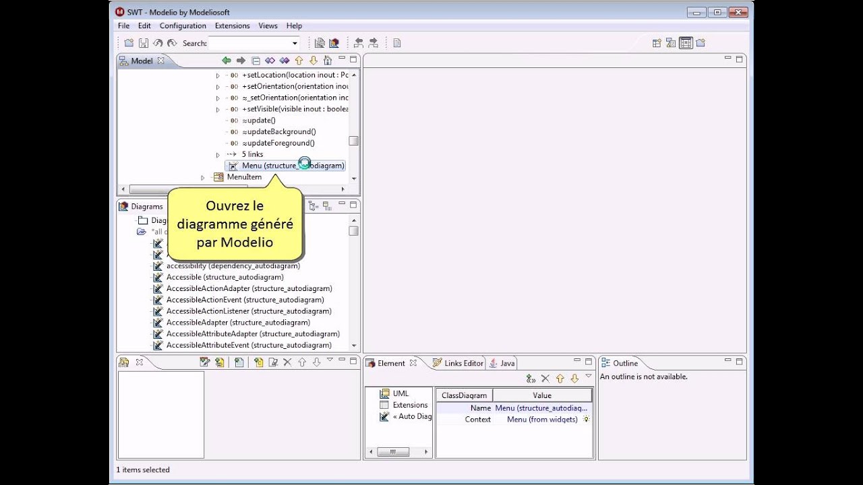Click forward arrow in Model panel

tap(241, 61)
